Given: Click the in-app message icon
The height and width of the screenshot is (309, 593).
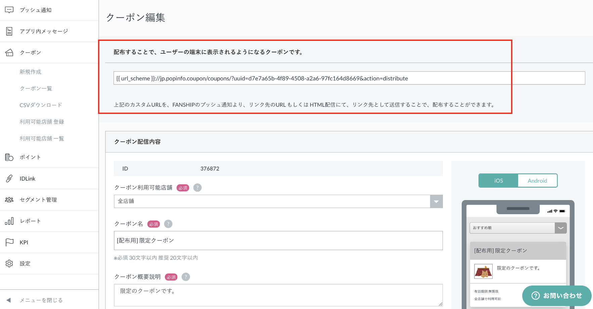Looking at the screenshot, I should tap(9, 31).
